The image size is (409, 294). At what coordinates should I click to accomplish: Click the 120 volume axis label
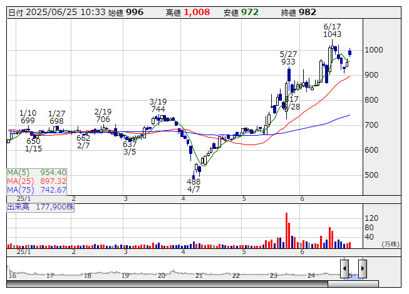[x=371, y=218]
